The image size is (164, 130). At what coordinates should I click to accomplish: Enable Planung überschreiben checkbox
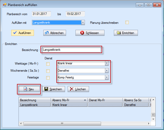coord(127,22)
